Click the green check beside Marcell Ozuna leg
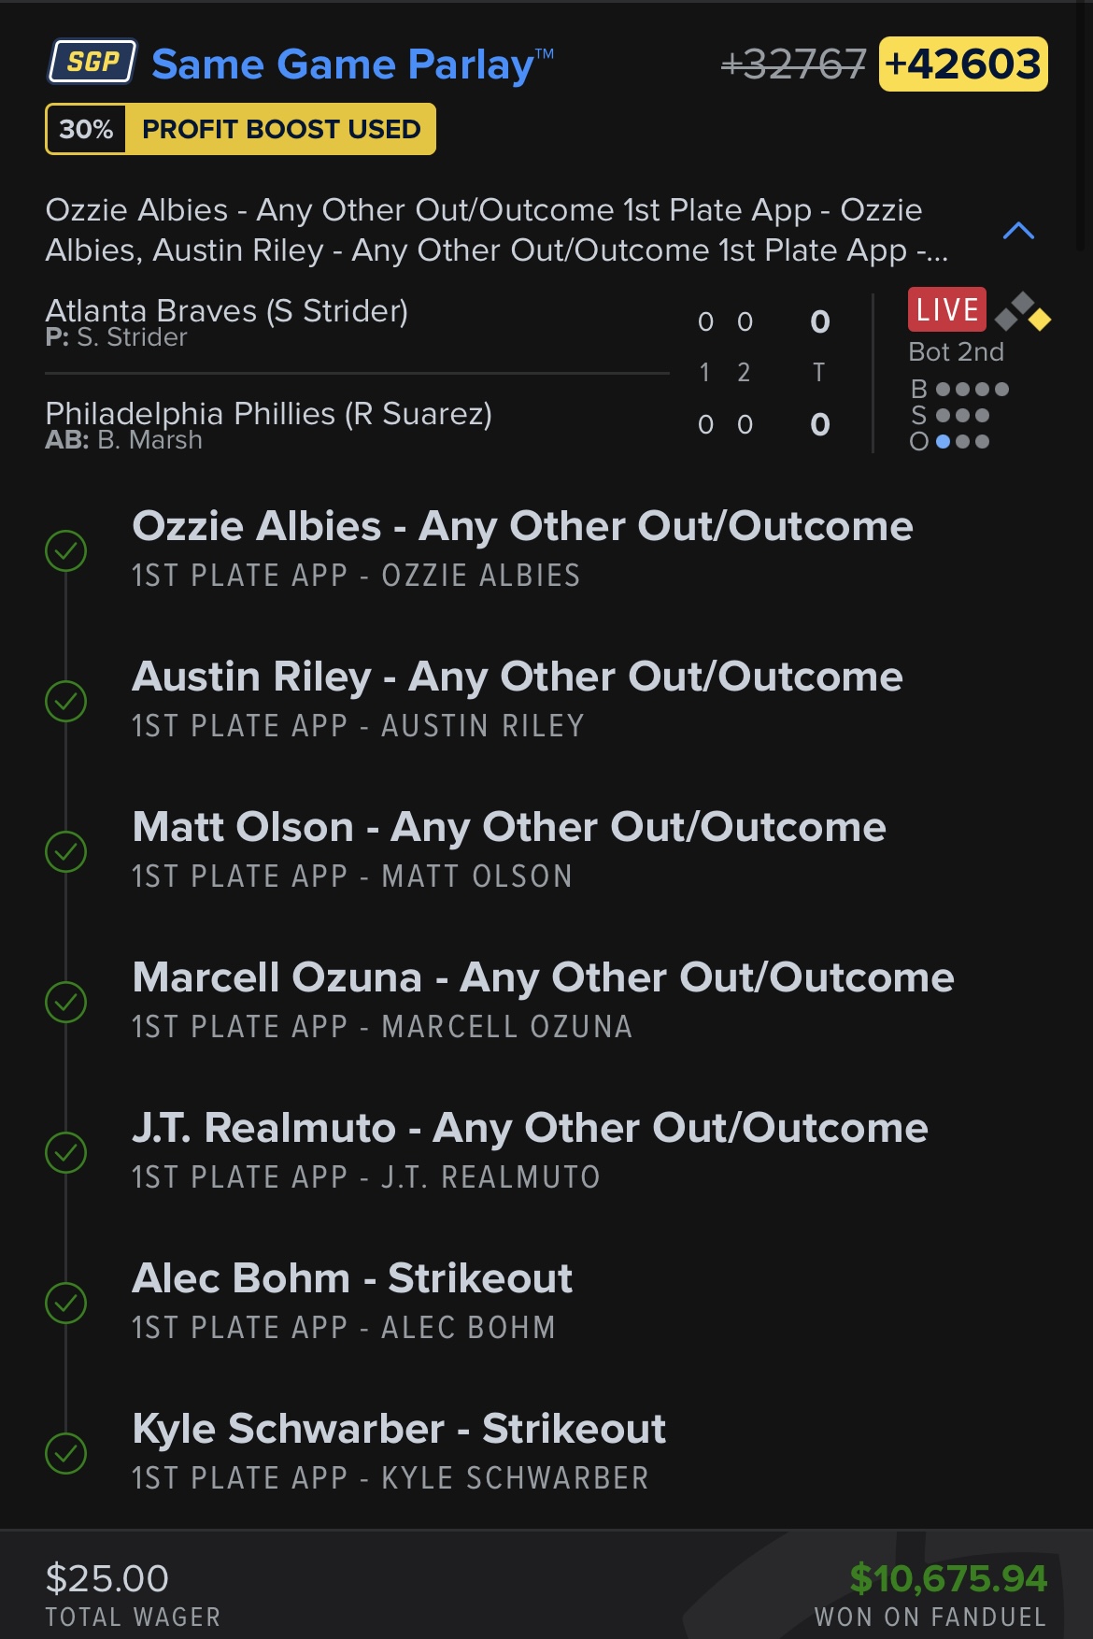 click(x=66, y=1002)
